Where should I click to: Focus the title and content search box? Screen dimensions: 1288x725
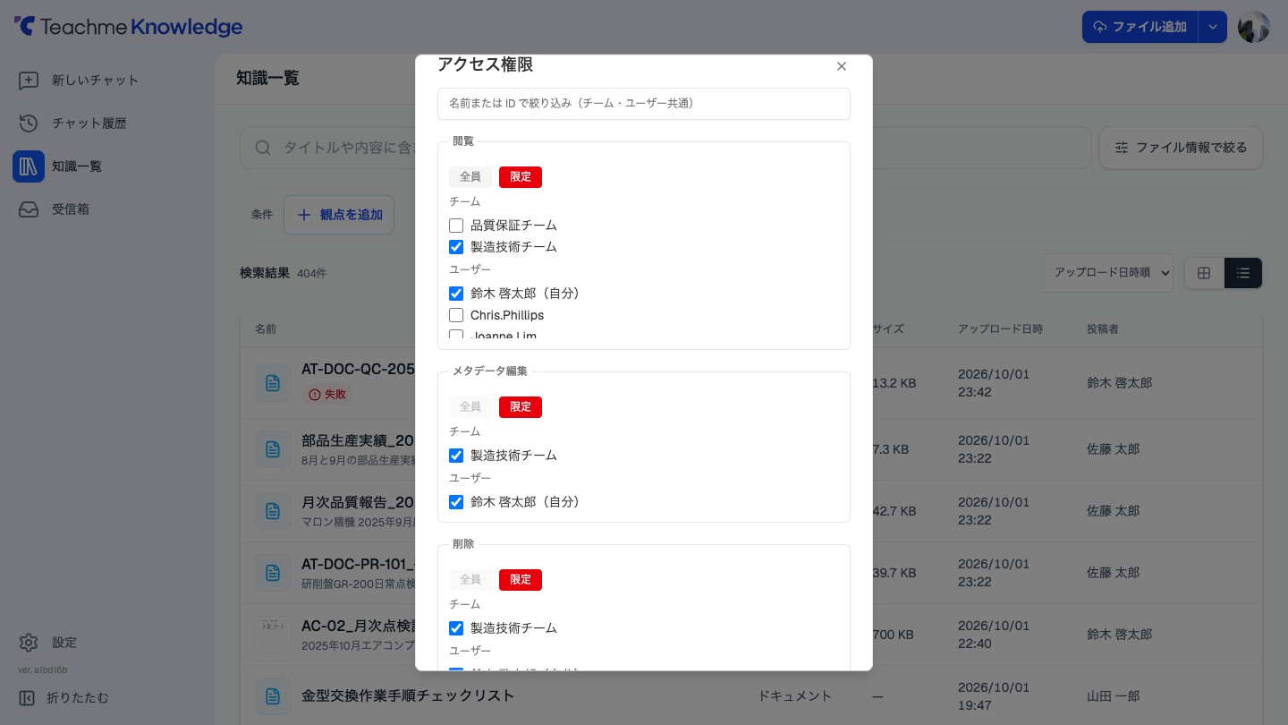tap(665, 148)
